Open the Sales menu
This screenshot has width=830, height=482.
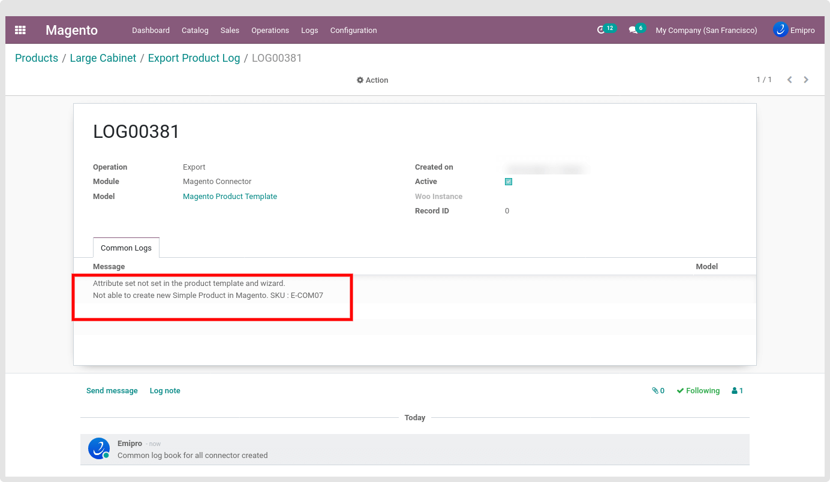tap(230, 31)
